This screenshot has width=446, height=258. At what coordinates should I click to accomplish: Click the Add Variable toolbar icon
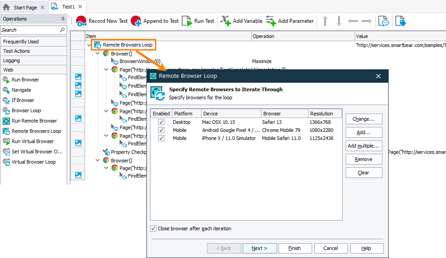click(226, 21)
